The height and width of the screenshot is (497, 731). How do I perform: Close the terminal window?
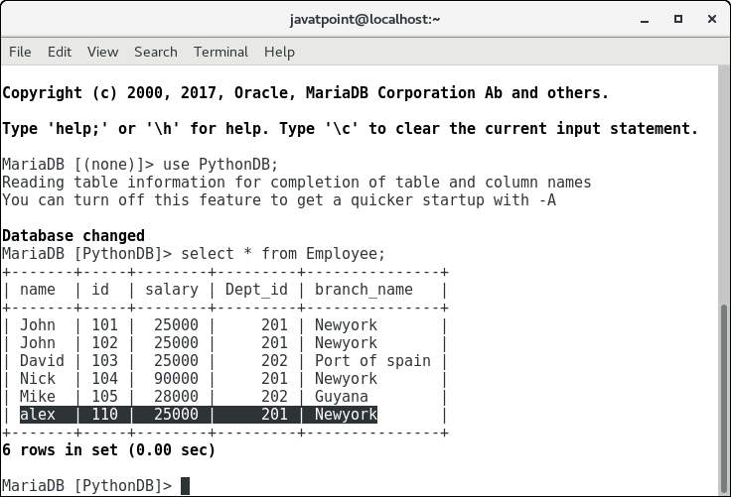[x=709, y=19]
